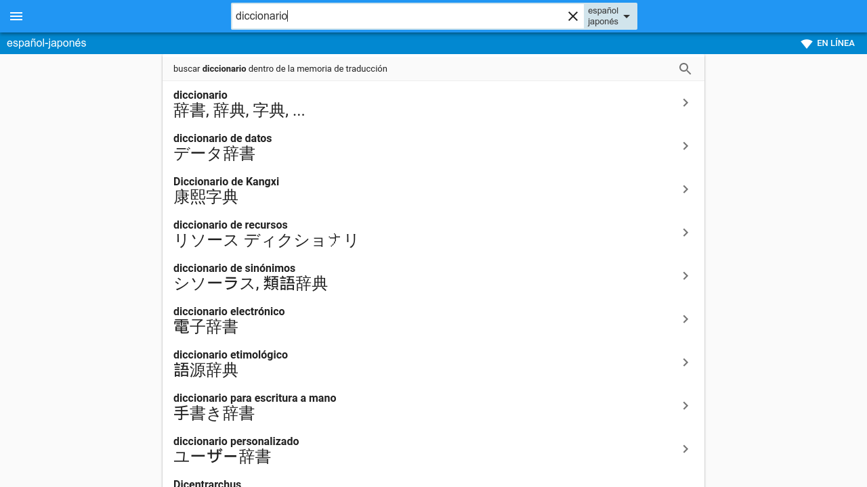
Task: Clear the search field text
Action: (x=573, y=16)
